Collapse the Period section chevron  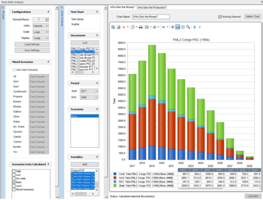[97, 83]
